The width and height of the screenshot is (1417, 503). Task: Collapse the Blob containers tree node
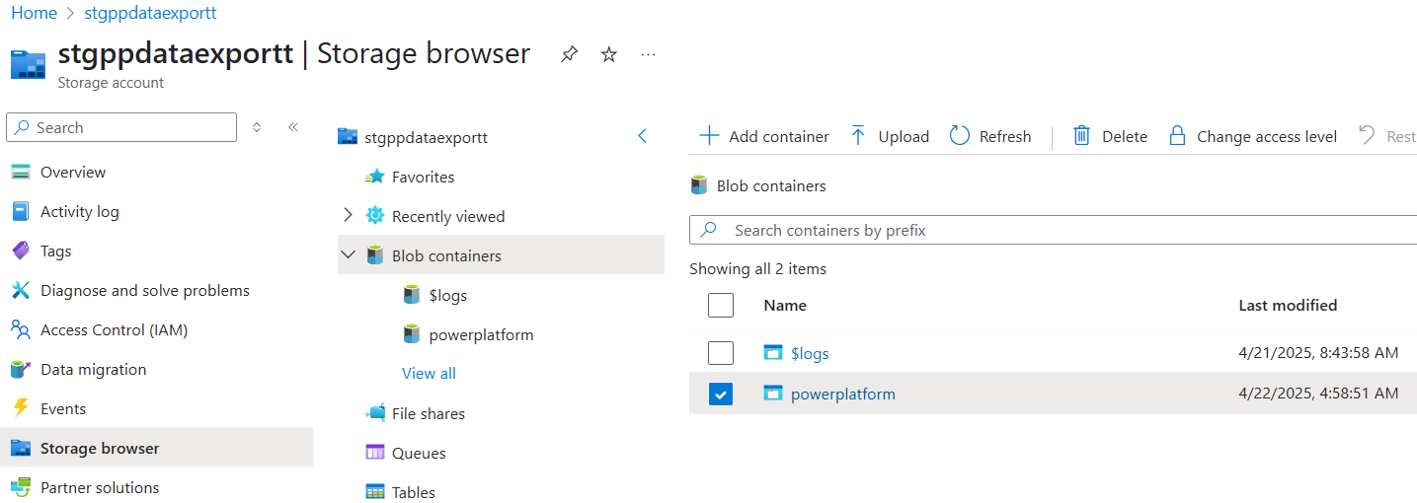tap(348, 255)
